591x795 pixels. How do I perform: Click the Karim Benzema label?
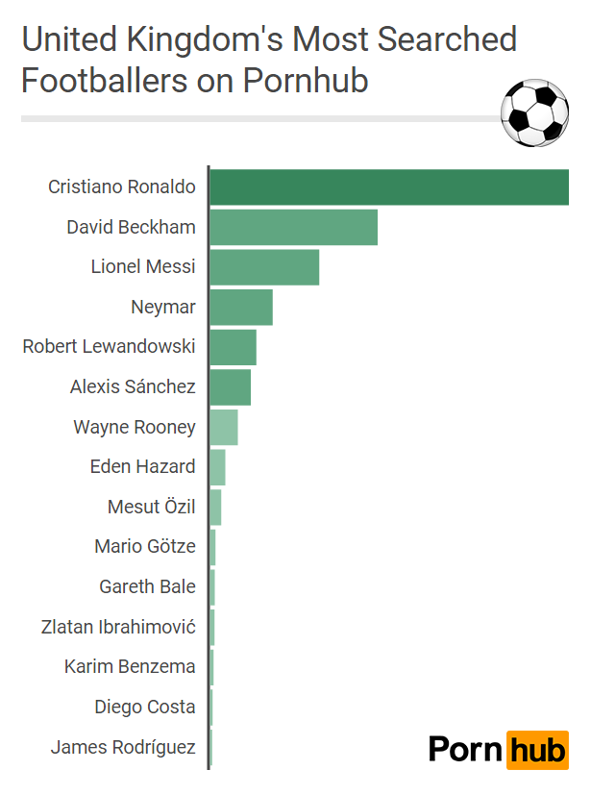point(130,666)
